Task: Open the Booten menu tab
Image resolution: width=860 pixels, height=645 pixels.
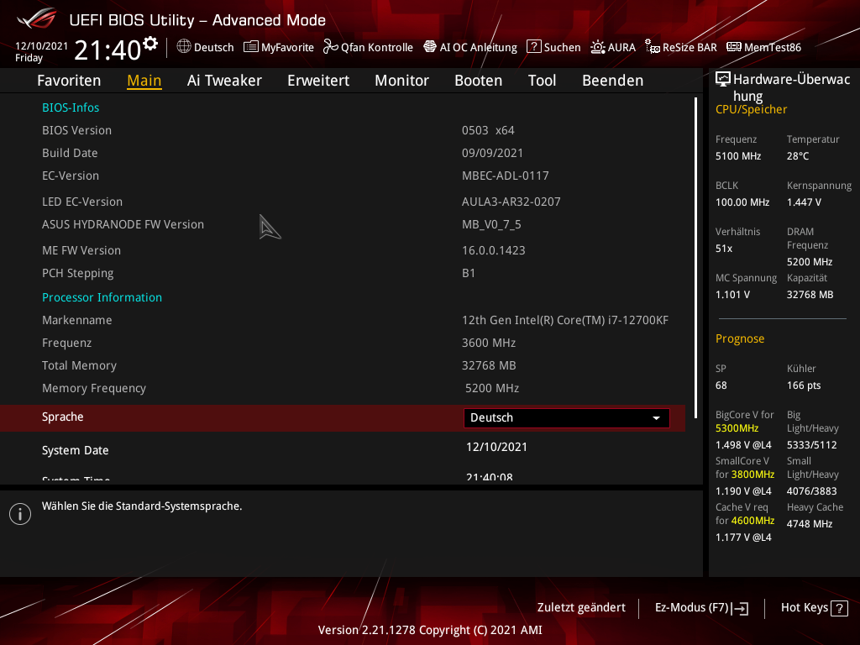Action: (478, 81)
